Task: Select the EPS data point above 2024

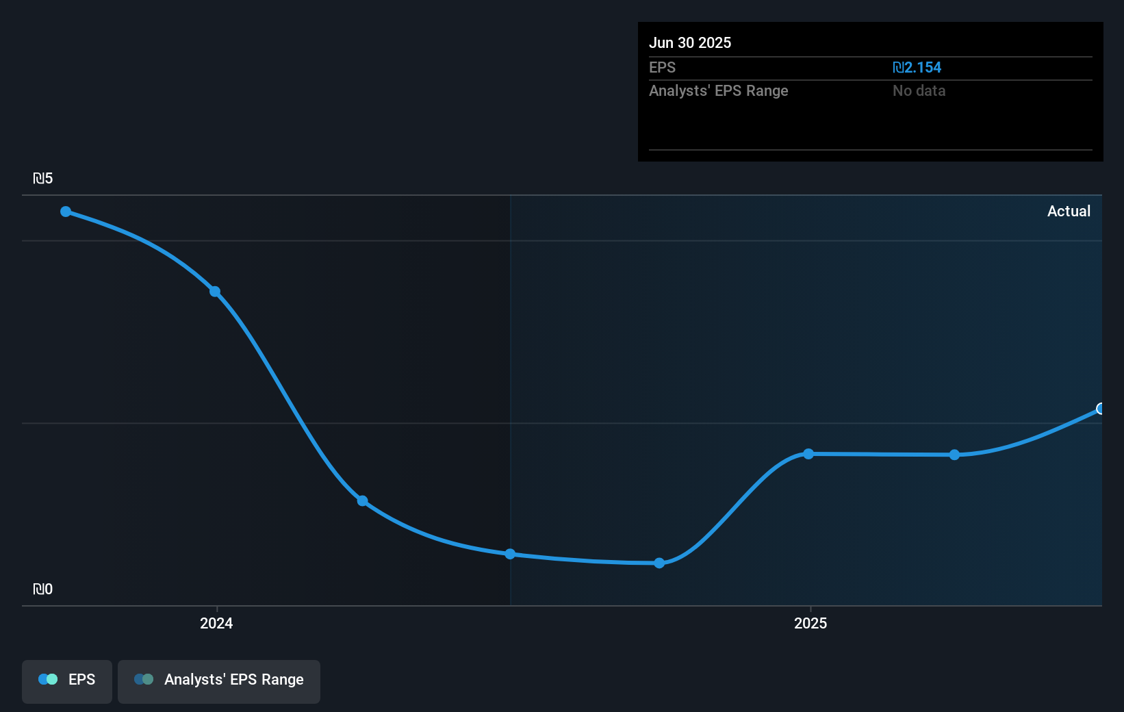Action: 215,292
